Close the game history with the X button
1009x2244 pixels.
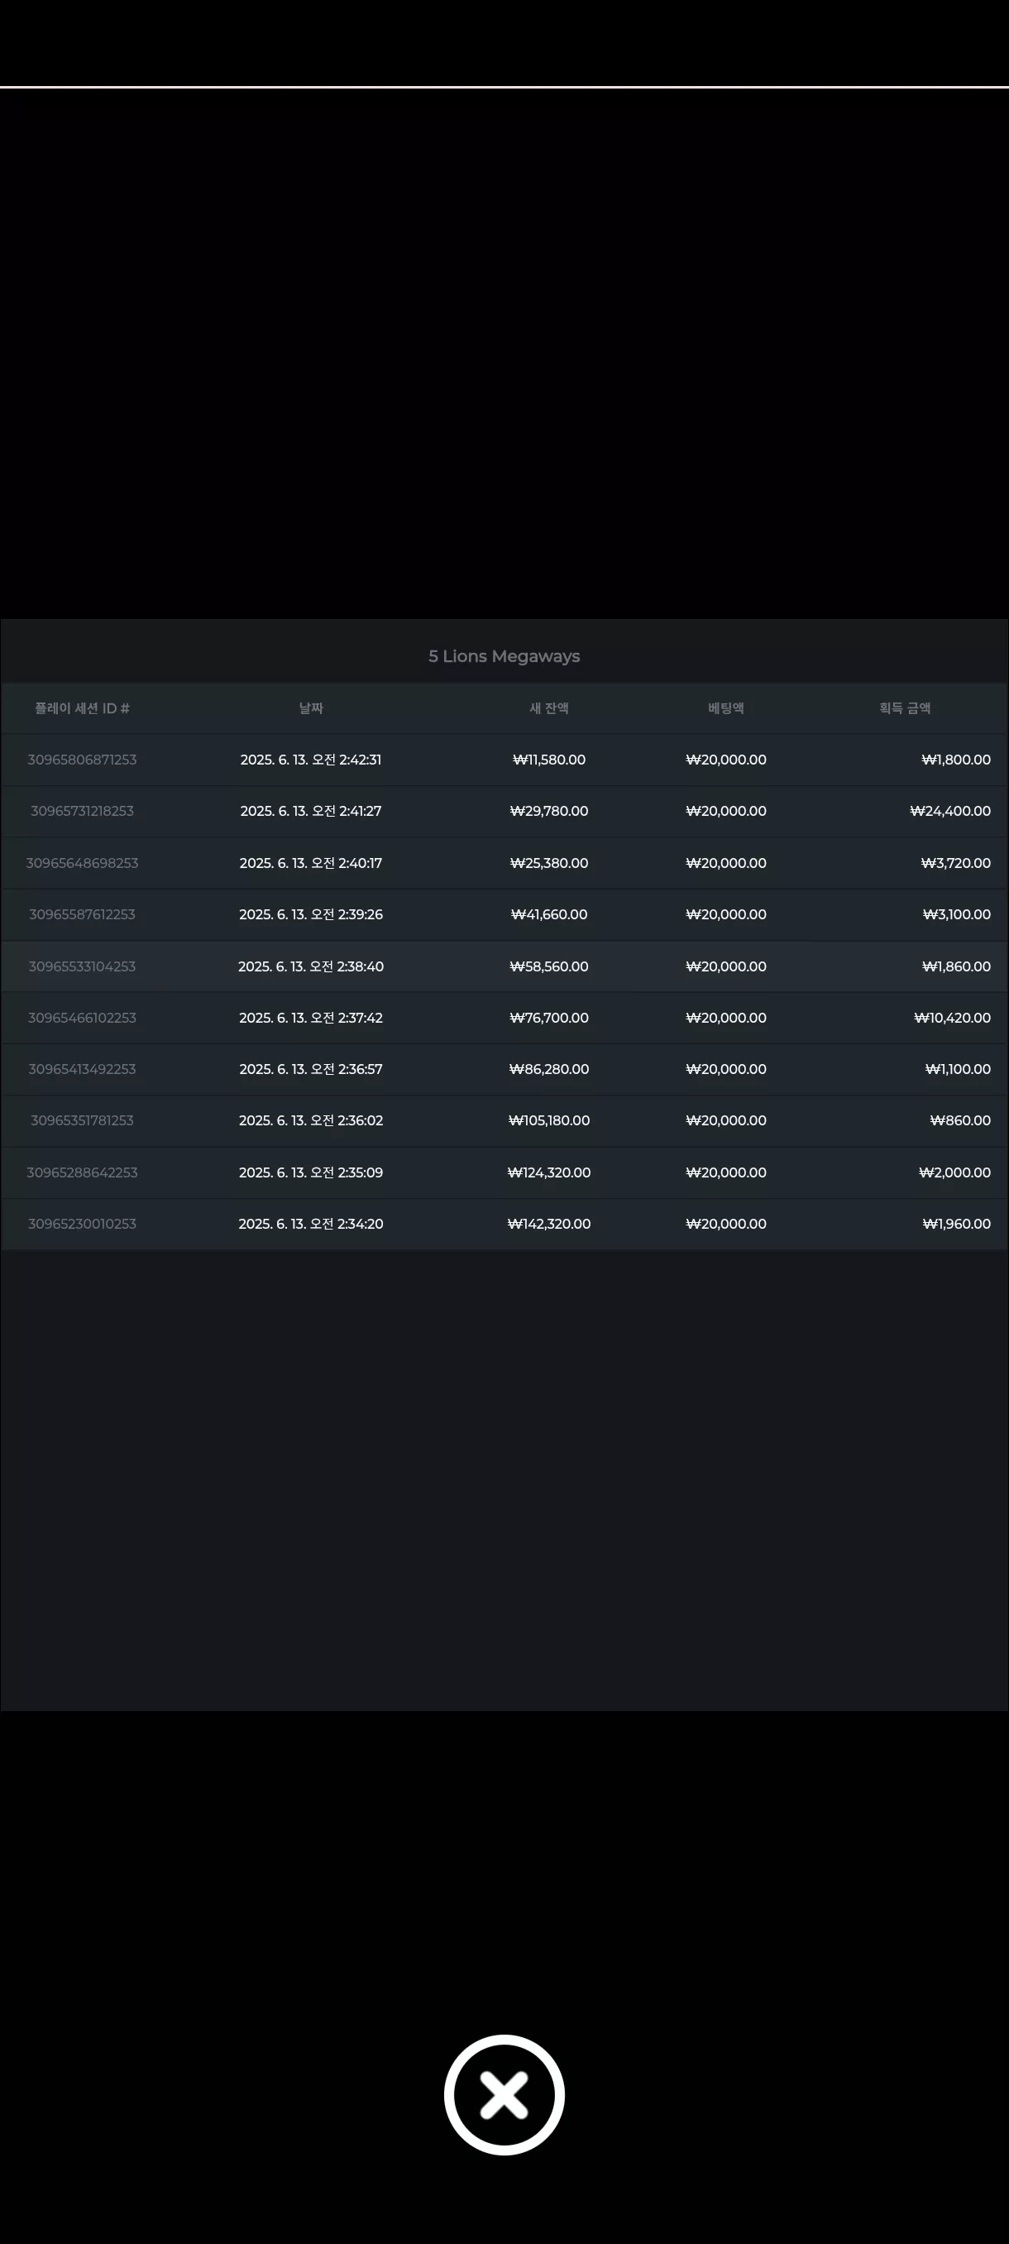click(x=504, y=2095)
